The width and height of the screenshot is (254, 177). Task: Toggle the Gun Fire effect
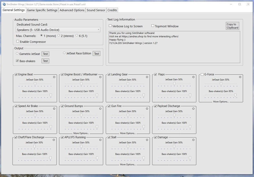[x=109, y=106]
